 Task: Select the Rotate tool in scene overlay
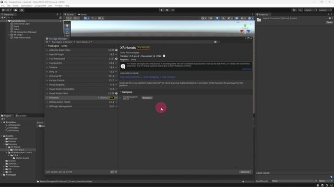[67, 33]
